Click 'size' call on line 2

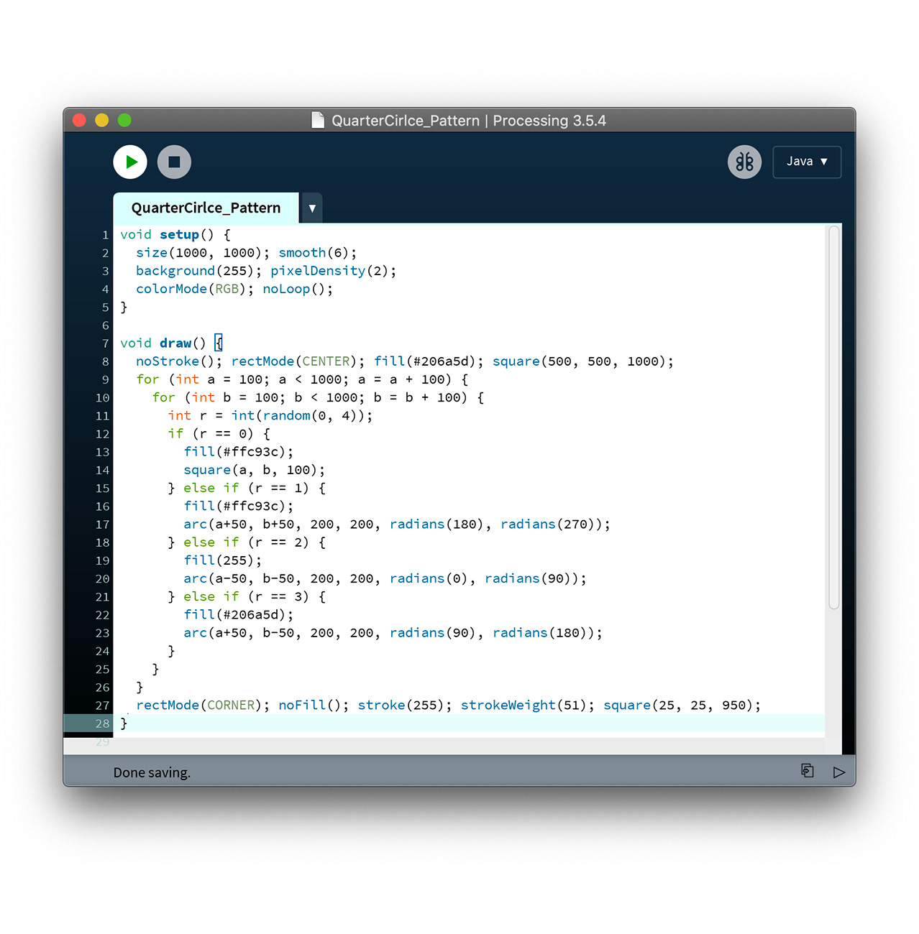click(x=152, y=253)
